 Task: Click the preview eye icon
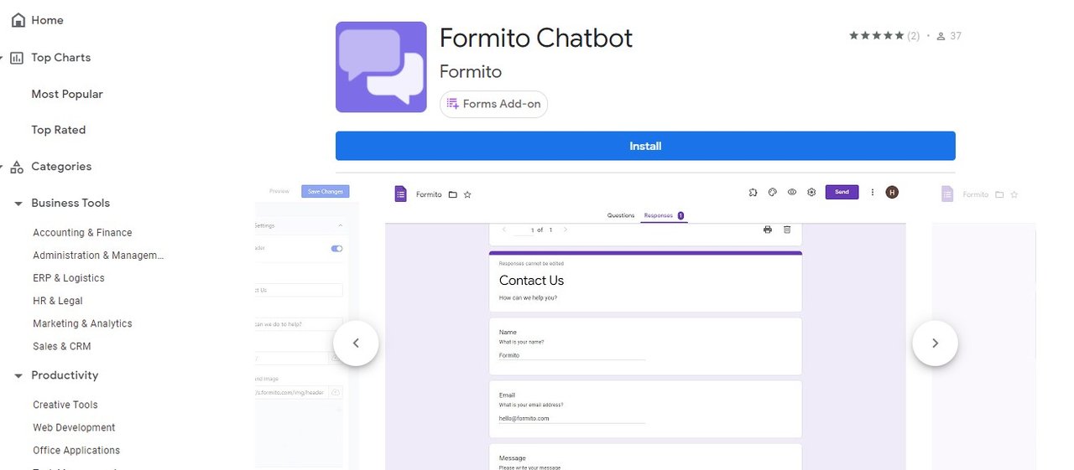792,192
